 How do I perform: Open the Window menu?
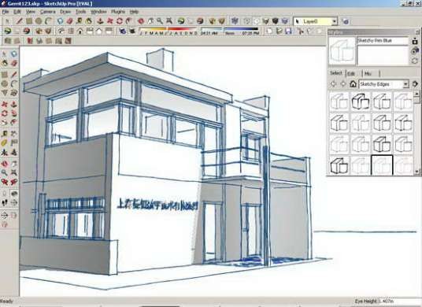coord(98,12)
